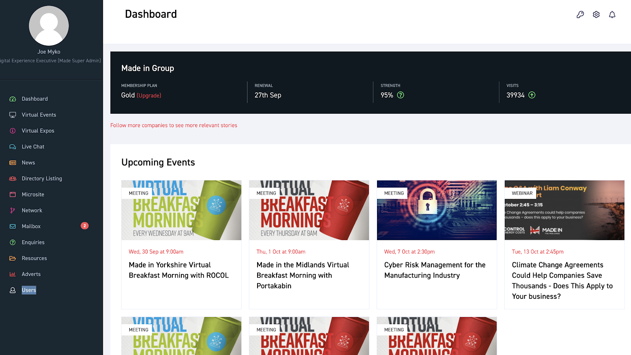Click the key icon in top bar

tap(580, 15)
